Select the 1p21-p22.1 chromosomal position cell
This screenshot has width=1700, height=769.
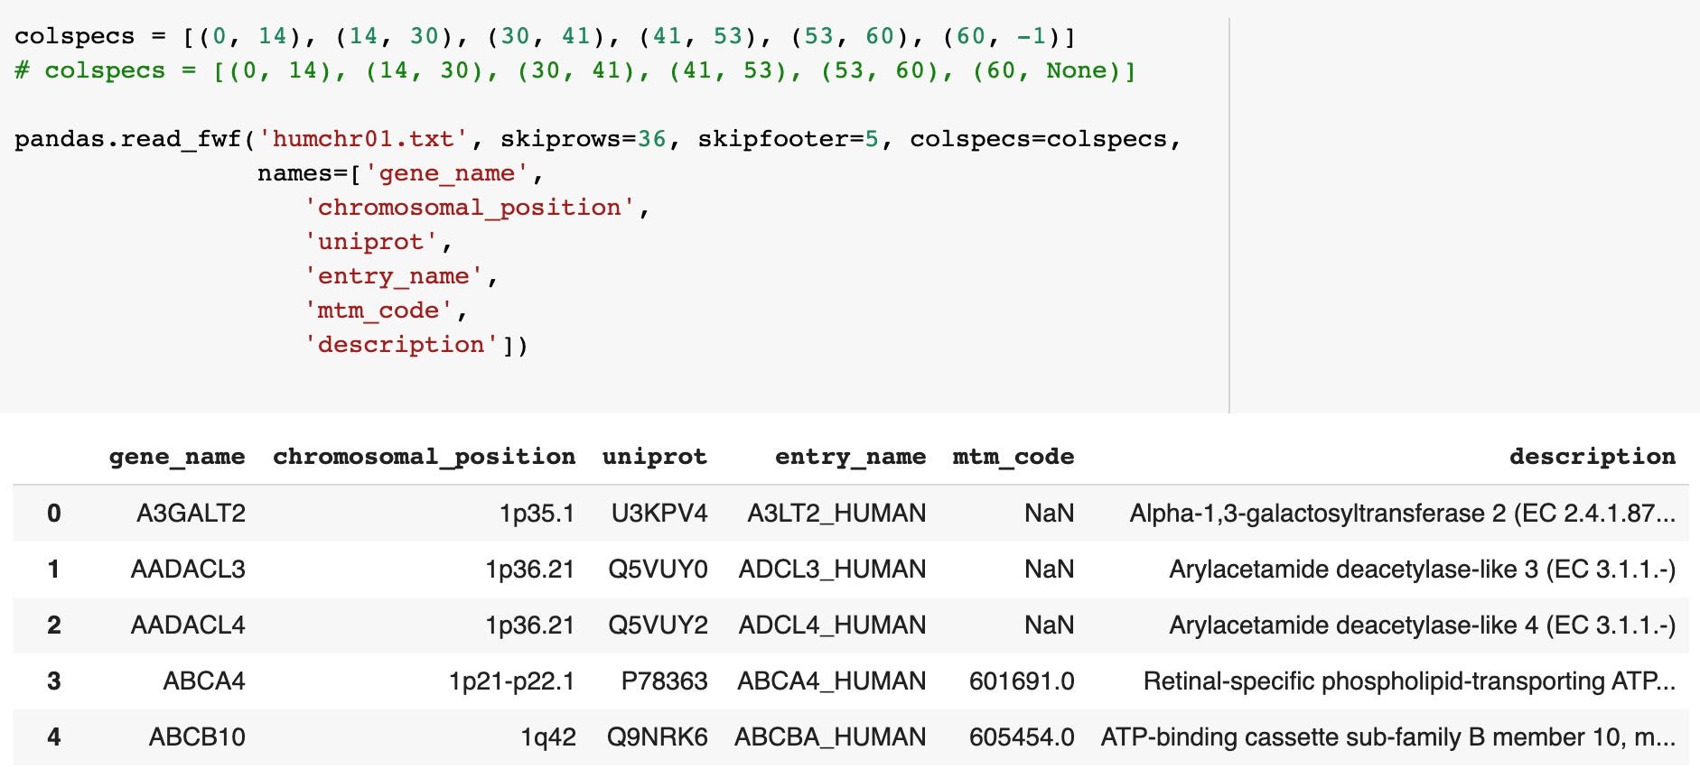point(511,681)
